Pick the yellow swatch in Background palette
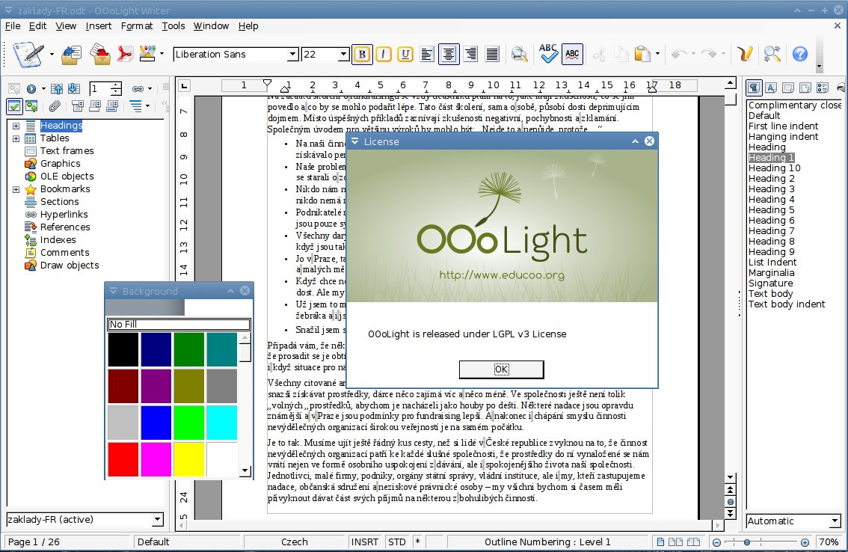 (x=188, y=459)
